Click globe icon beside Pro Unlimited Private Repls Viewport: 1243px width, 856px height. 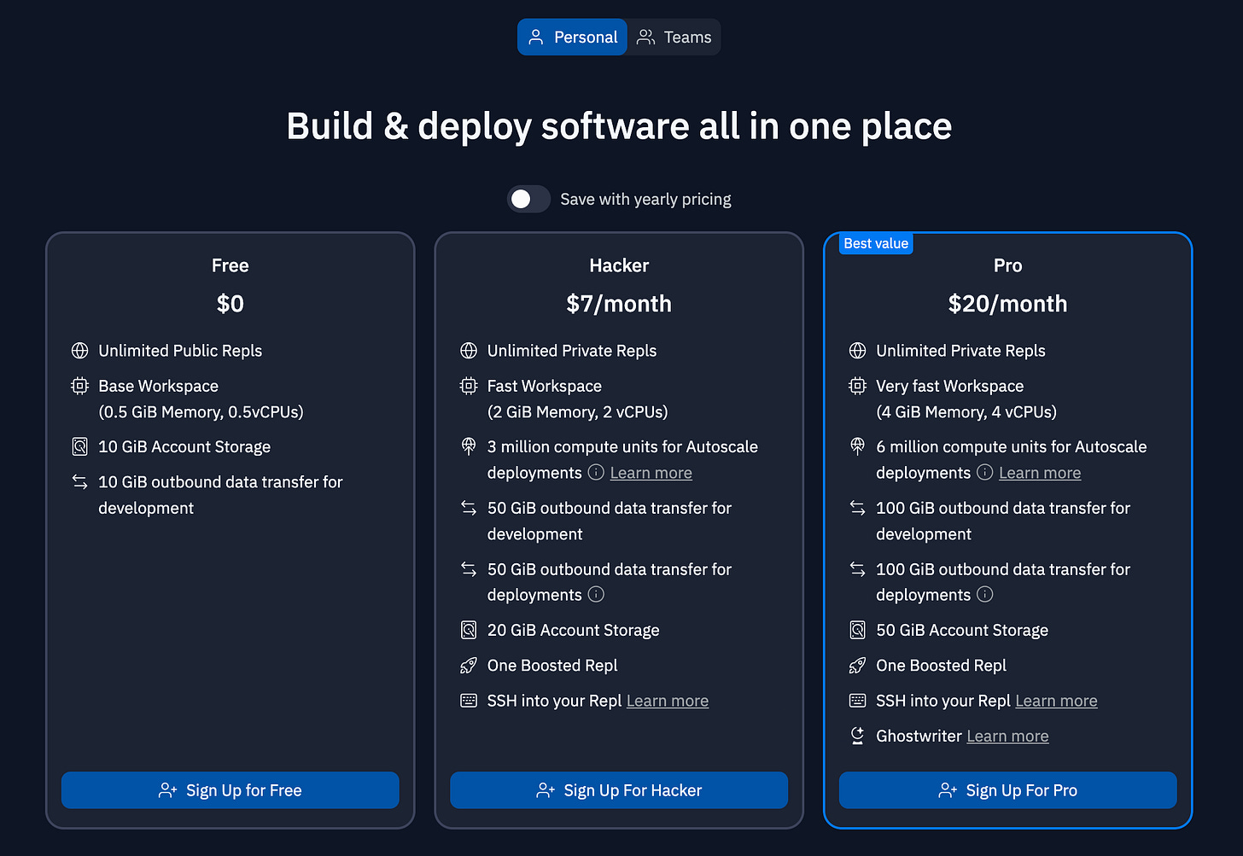[857, 351]
